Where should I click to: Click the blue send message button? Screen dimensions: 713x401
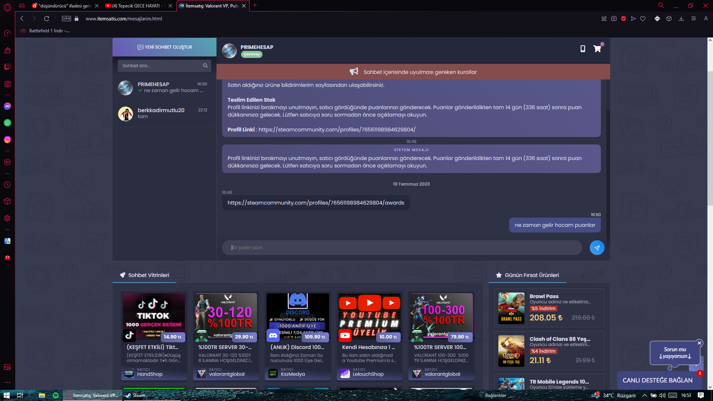click(597, 248)
